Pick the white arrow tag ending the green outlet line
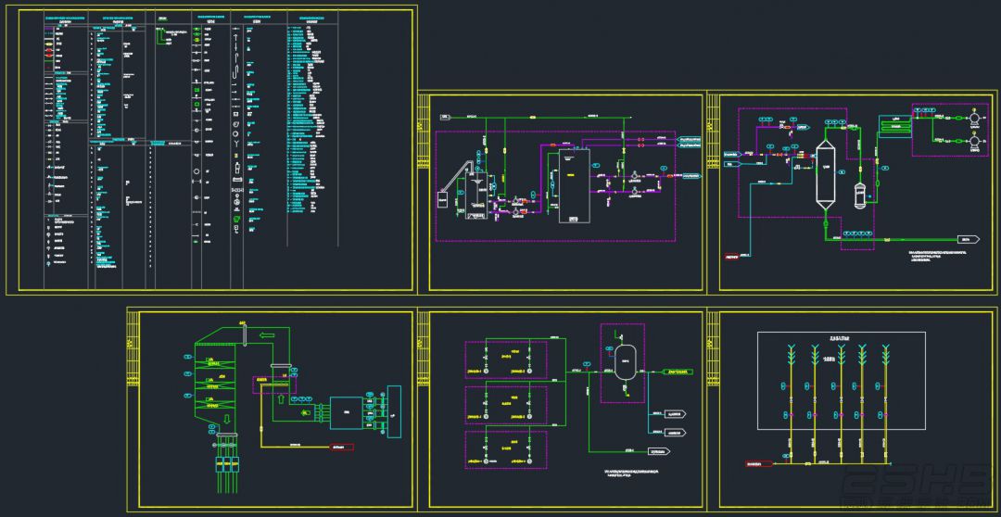 coord(969,239)
